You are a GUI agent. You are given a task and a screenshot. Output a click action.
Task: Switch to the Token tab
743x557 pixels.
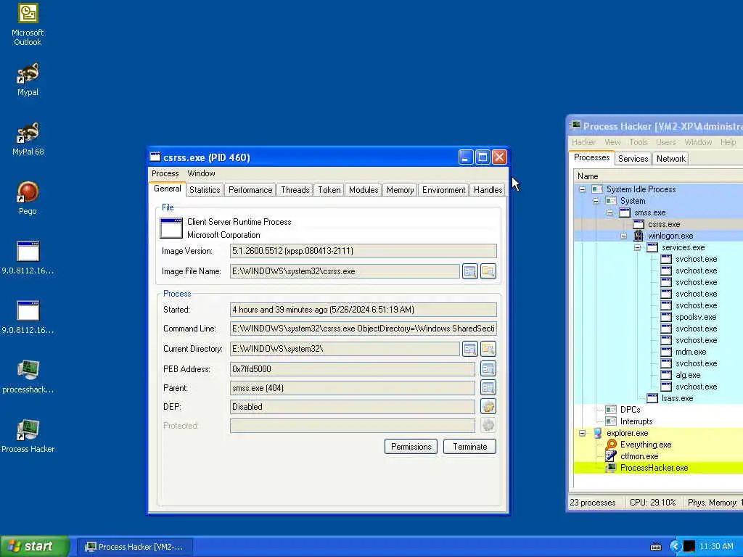[x=329, y=190]
